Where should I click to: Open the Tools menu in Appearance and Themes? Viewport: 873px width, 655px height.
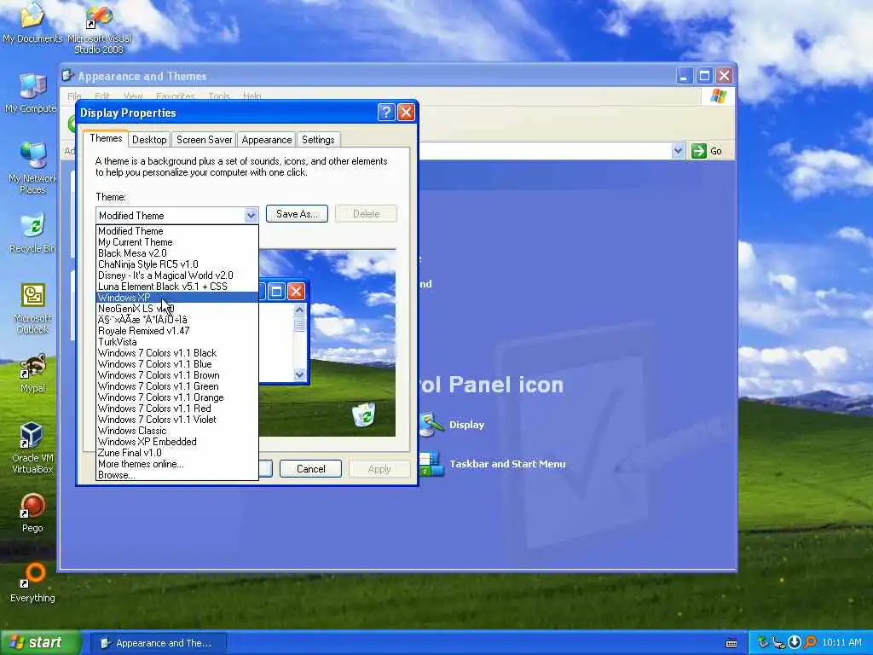pos(219,96)
